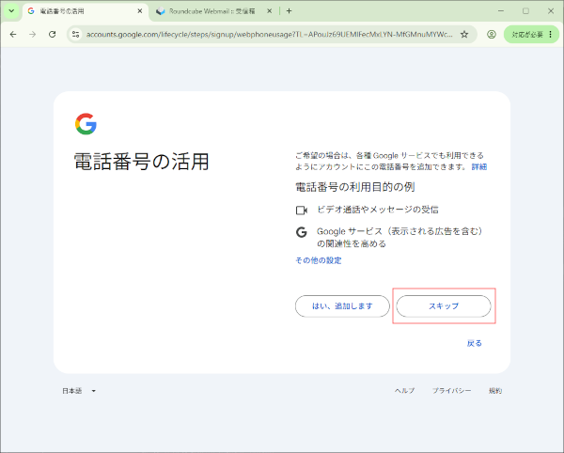Bookmark this page with star icon
The height and width of the screenshot is (453, 564).
click(x=464, y=35)
